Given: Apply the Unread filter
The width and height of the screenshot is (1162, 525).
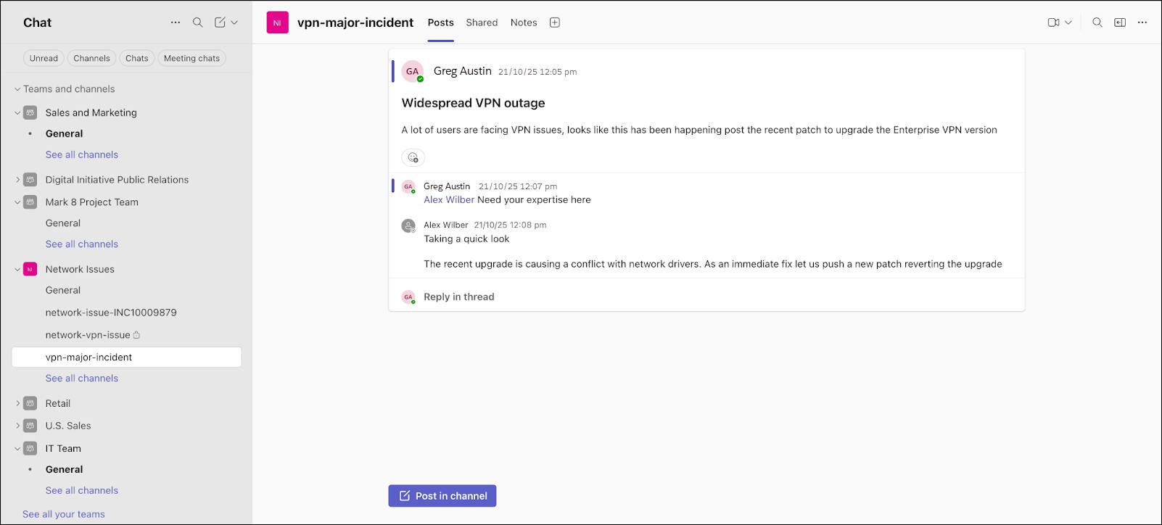Looking at the screenshot, I should (x=44, y=58).
